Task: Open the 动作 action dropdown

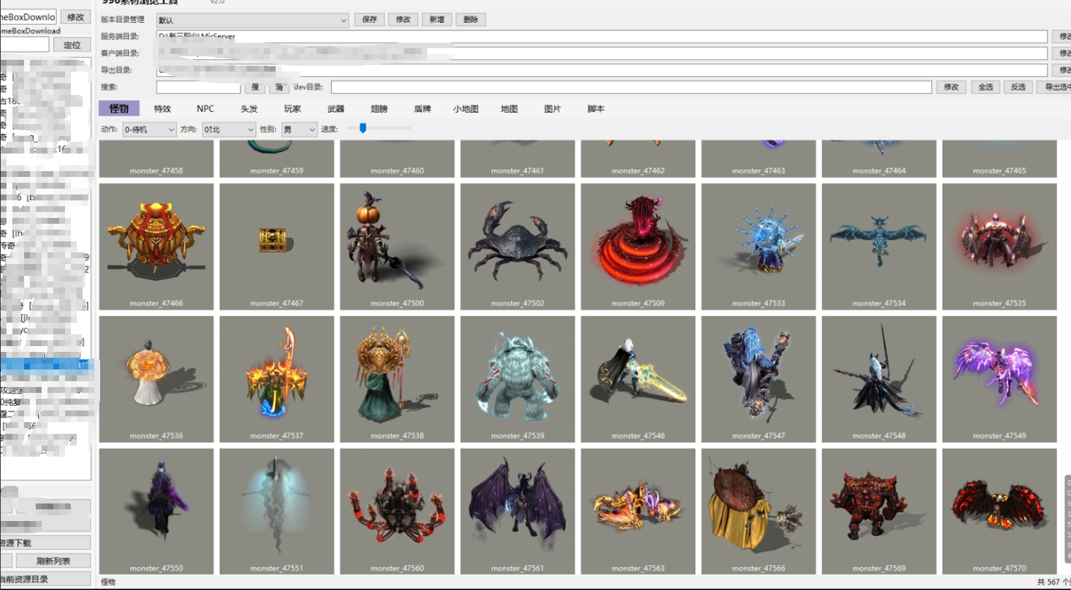Action: coord(149,129)
